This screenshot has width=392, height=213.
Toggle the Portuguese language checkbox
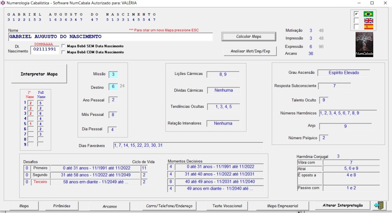coord(356,14)
